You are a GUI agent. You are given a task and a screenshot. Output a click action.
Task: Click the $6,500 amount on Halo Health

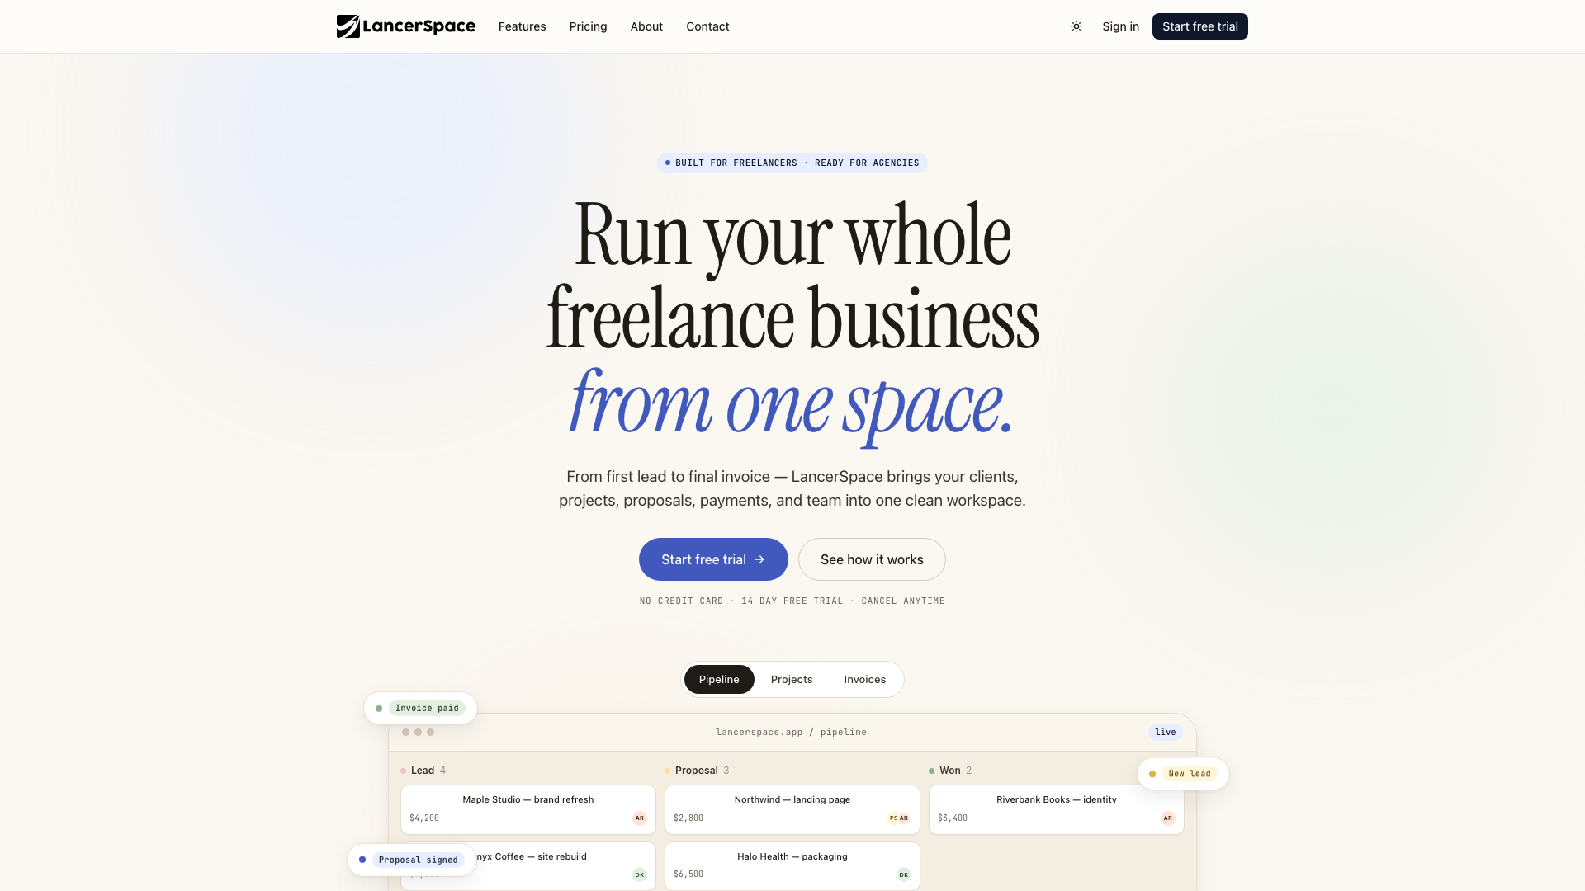click(x=688, y=874)
